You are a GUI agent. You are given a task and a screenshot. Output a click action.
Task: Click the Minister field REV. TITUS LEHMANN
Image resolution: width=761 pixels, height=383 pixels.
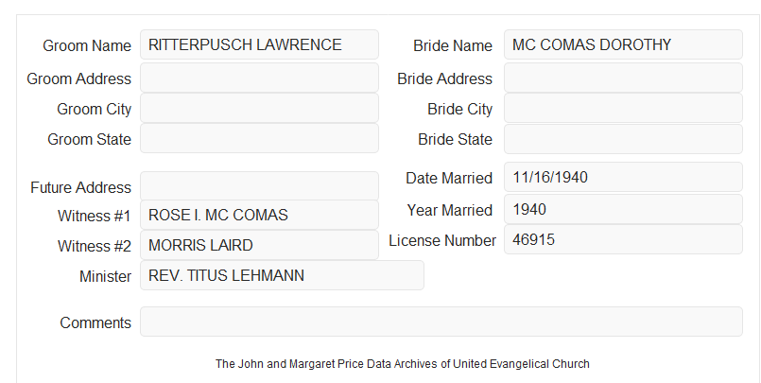click(x=282, y=275)
